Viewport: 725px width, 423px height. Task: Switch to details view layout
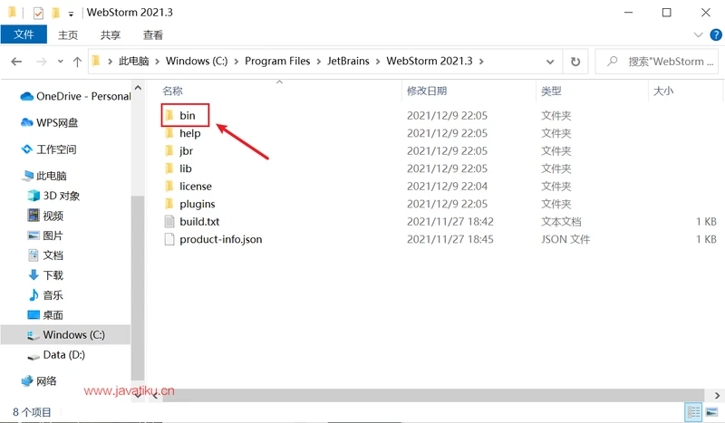694,411
